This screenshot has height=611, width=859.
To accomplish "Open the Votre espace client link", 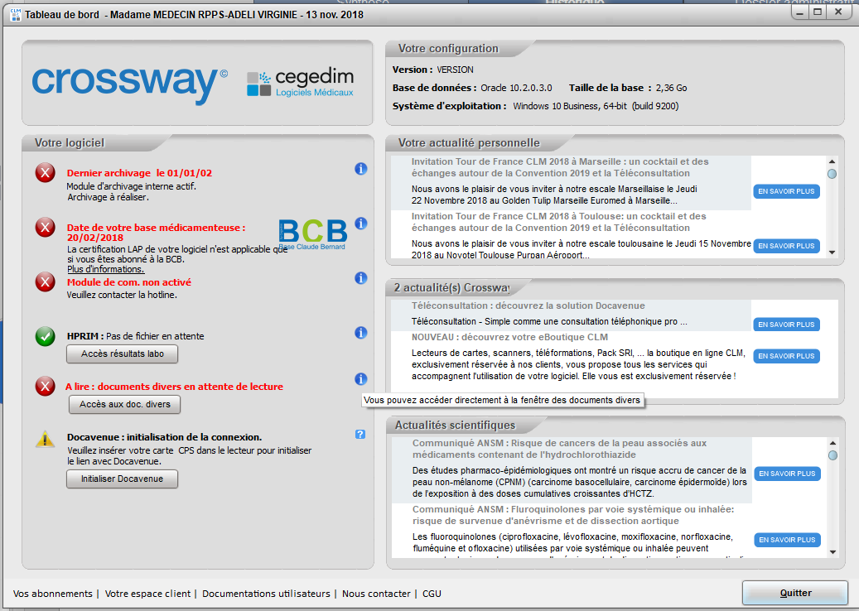I will [148, 594].
